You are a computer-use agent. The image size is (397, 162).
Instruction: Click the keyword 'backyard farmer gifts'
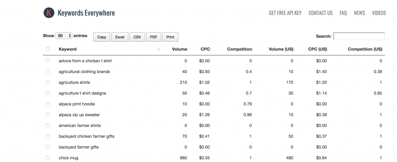click(79, 147)
